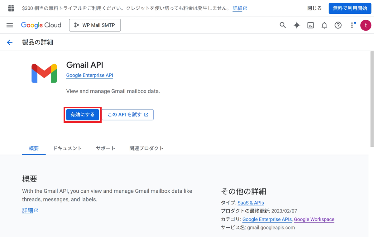This screenshot has width=374, height=237.
Task: Dismiss the banner with 閉じる
Action: [314, 8]
